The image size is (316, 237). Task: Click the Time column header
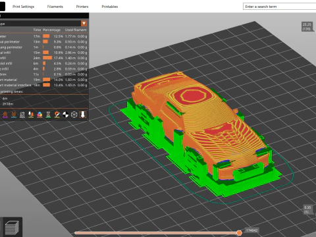coord(37,30)
